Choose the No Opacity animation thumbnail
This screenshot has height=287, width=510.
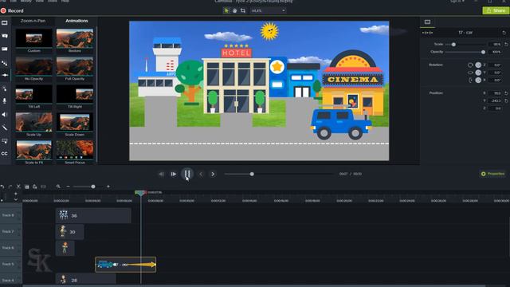(x=33, y=66)
